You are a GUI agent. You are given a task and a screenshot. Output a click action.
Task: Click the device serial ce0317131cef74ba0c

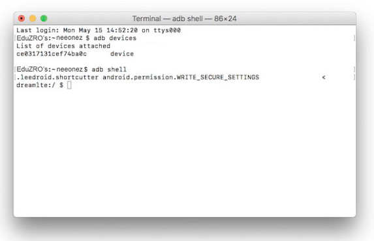(52, 54)
